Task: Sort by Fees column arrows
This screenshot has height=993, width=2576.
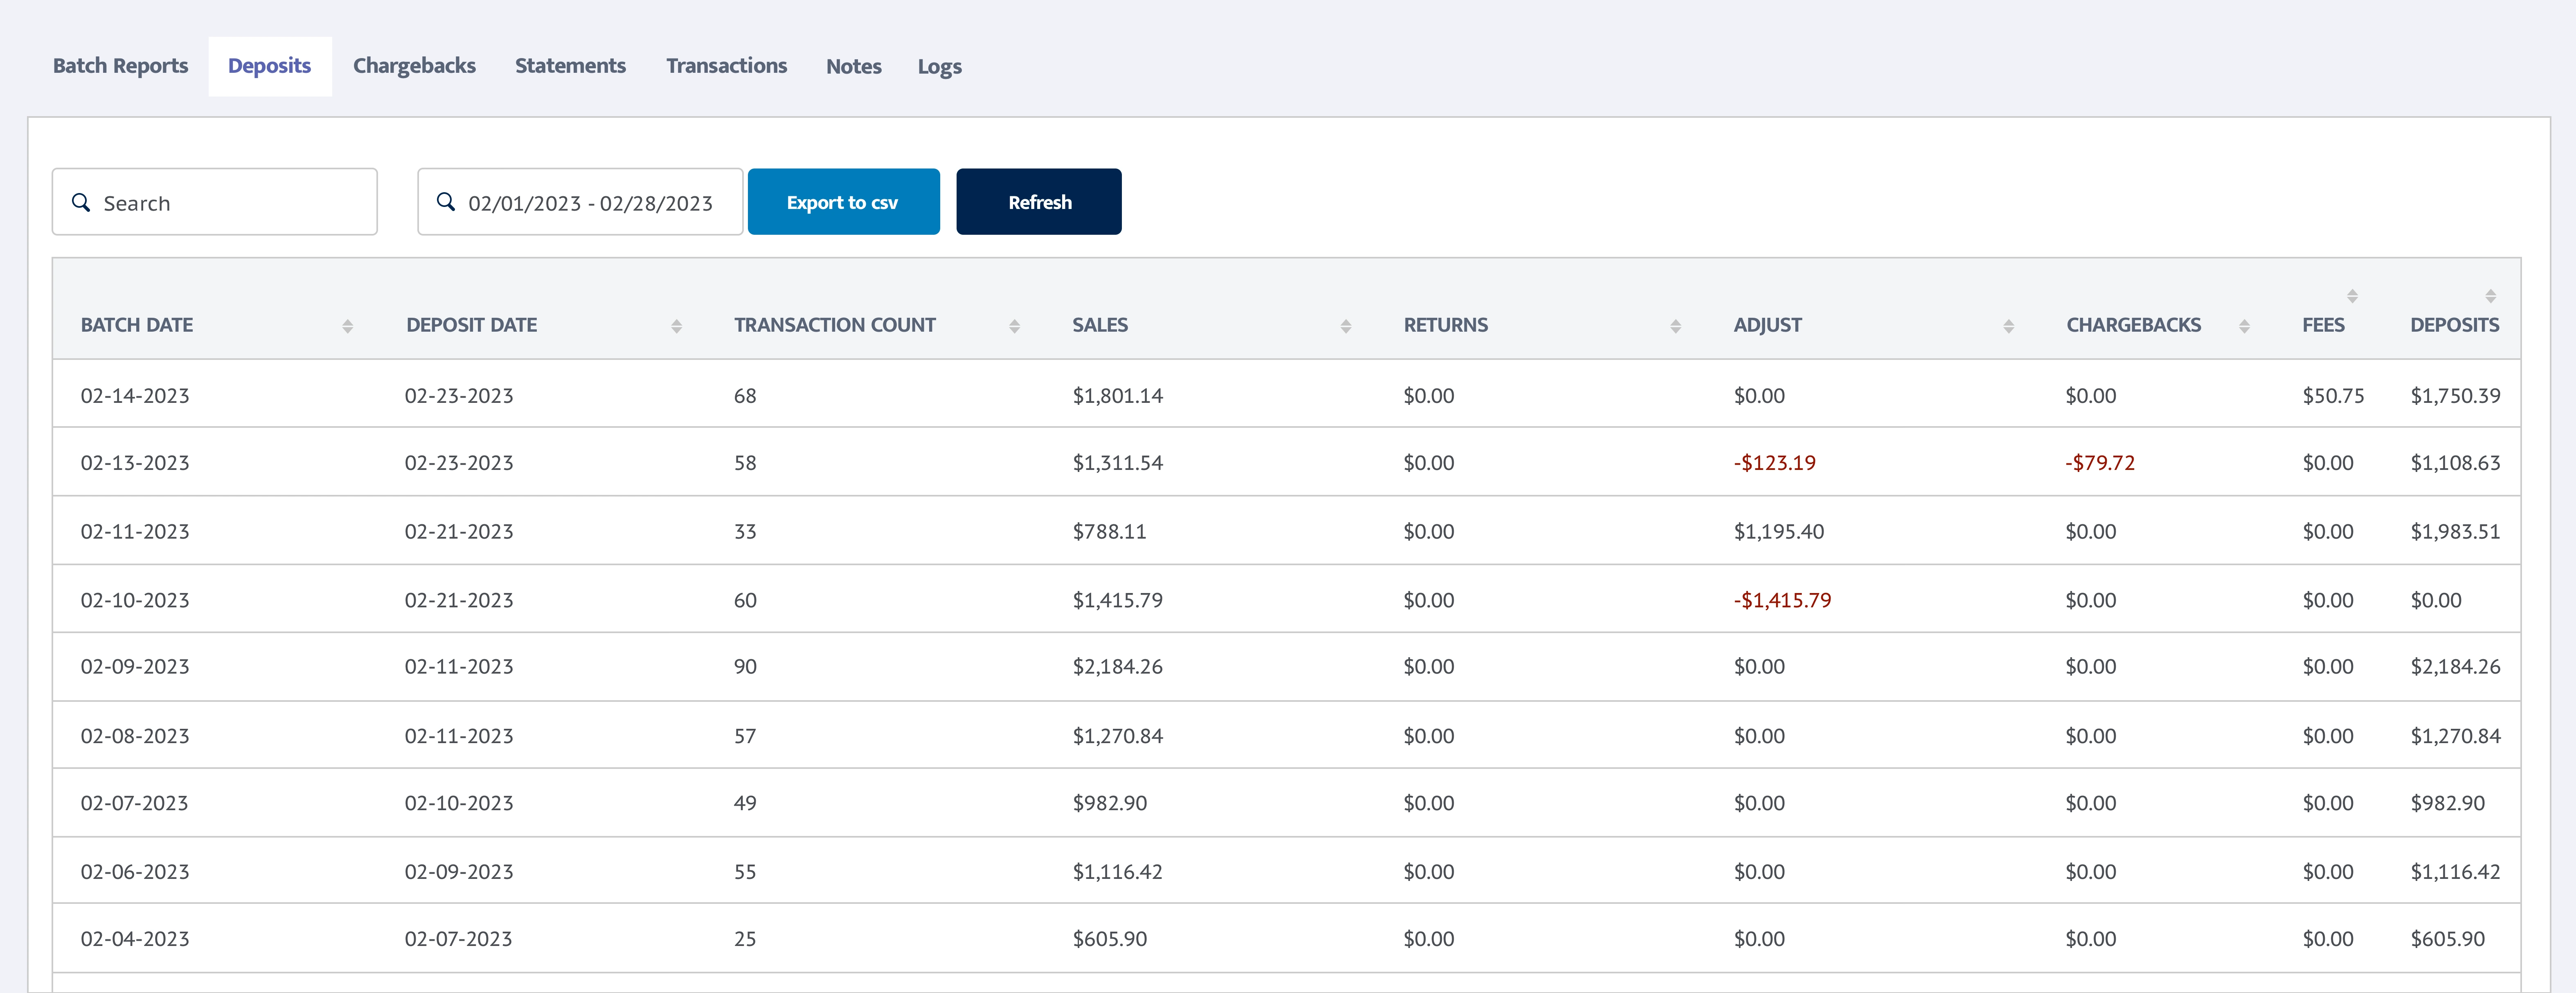Action: point(2352,296)
